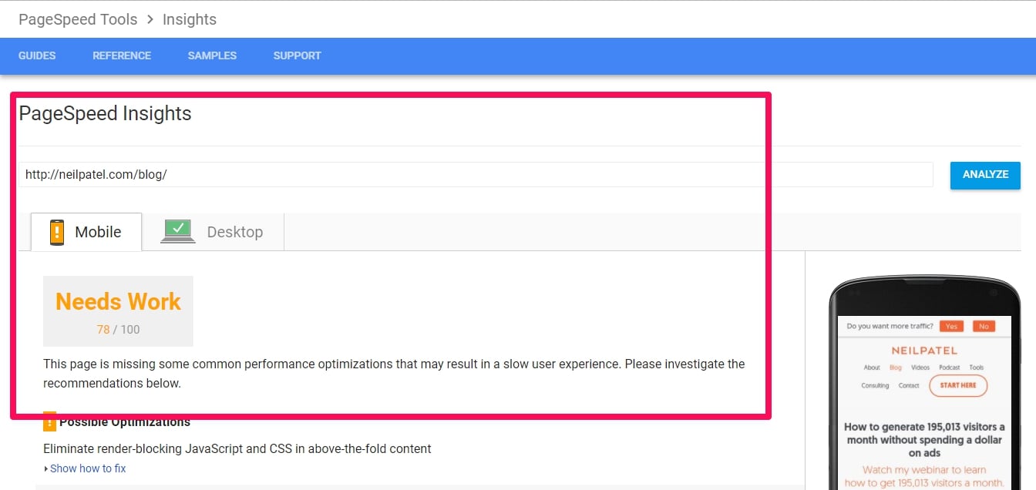Switch to the Desktop tab
The image size is (1036, 490).
tap(213, 232)
